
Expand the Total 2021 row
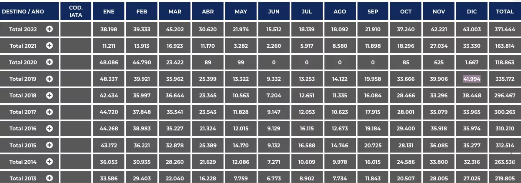(50, 46)
